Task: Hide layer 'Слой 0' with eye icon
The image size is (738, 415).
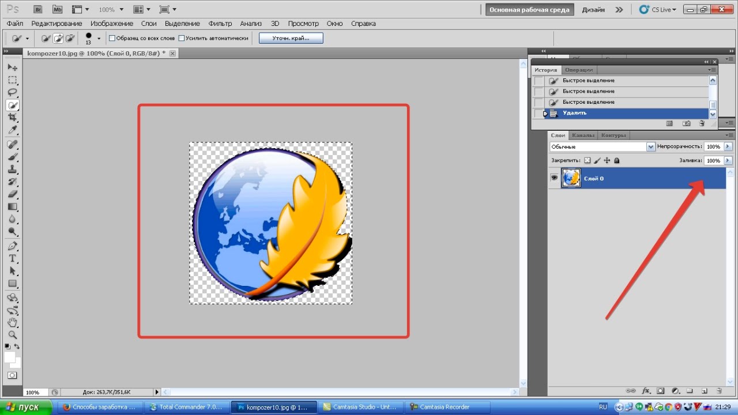Action: pyautogui.click(x=554, y=178)
